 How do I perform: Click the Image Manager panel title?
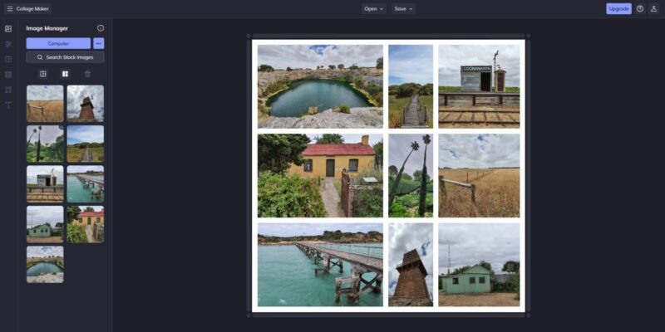point(47,28)
